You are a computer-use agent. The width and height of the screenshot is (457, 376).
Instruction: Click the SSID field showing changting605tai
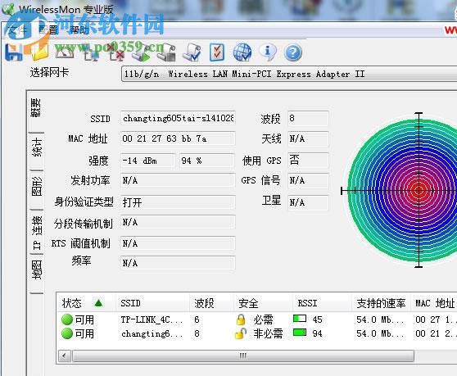[178, 118]
